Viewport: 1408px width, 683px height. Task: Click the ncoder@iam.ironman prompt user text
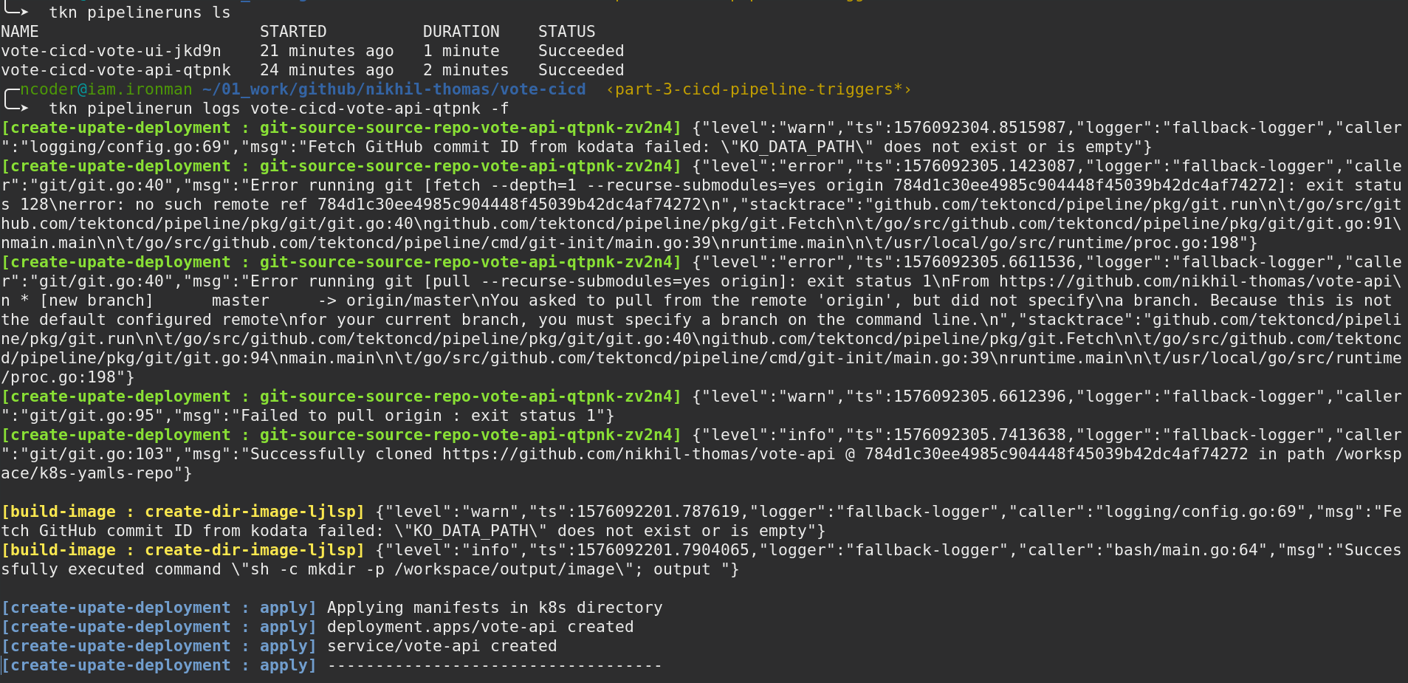106,89
